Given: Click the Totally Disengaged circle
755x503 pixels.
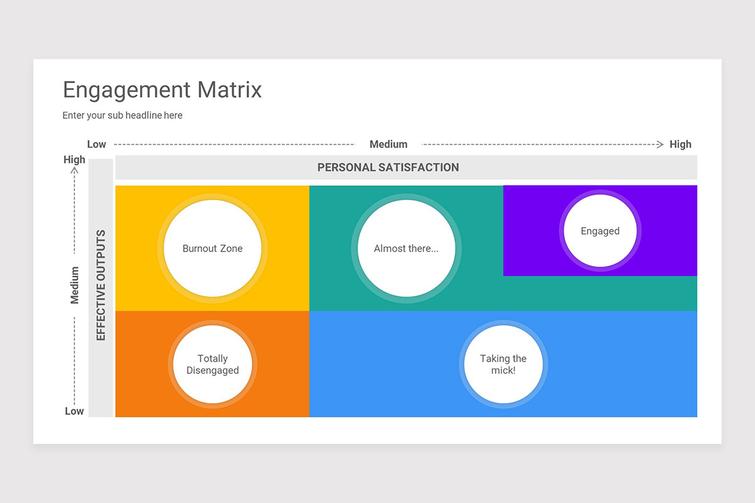Looking at the screenshot, I should coord(213,365).
